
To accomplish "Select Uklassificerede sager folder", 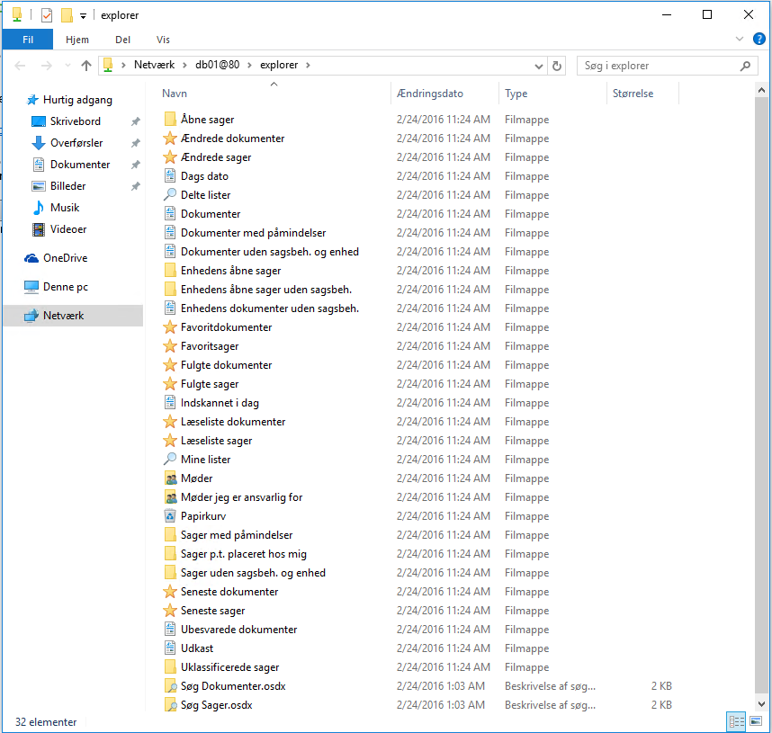I will point(229,667).
